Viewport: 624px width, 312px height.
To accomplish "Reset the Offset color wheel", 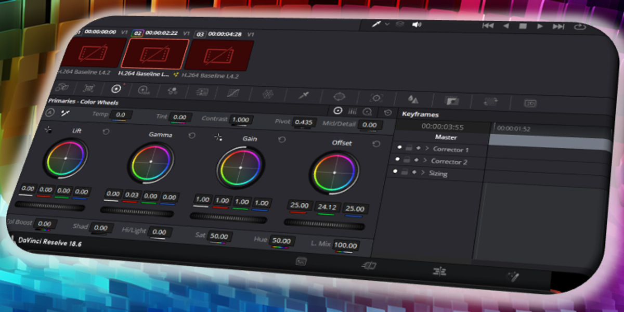I will 376,144.
